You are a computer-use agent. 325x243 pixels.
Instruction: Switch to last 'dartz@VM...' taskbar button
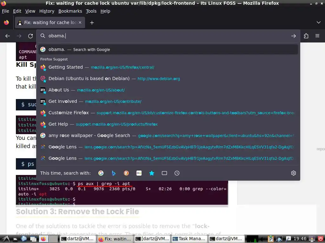coord(226,239)
